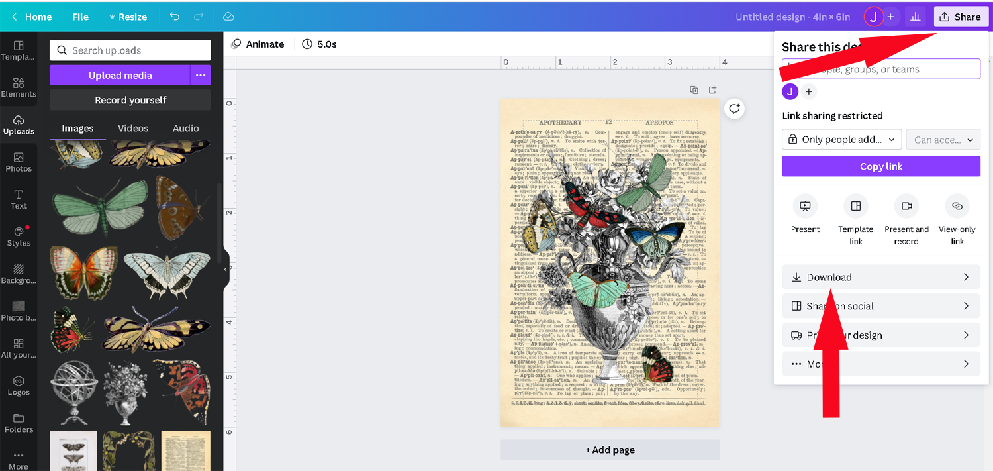Select the dictionary page upload thumbnail
Image resolution: width=993 pixels, height=471 pixels.
tap(186, 451)
